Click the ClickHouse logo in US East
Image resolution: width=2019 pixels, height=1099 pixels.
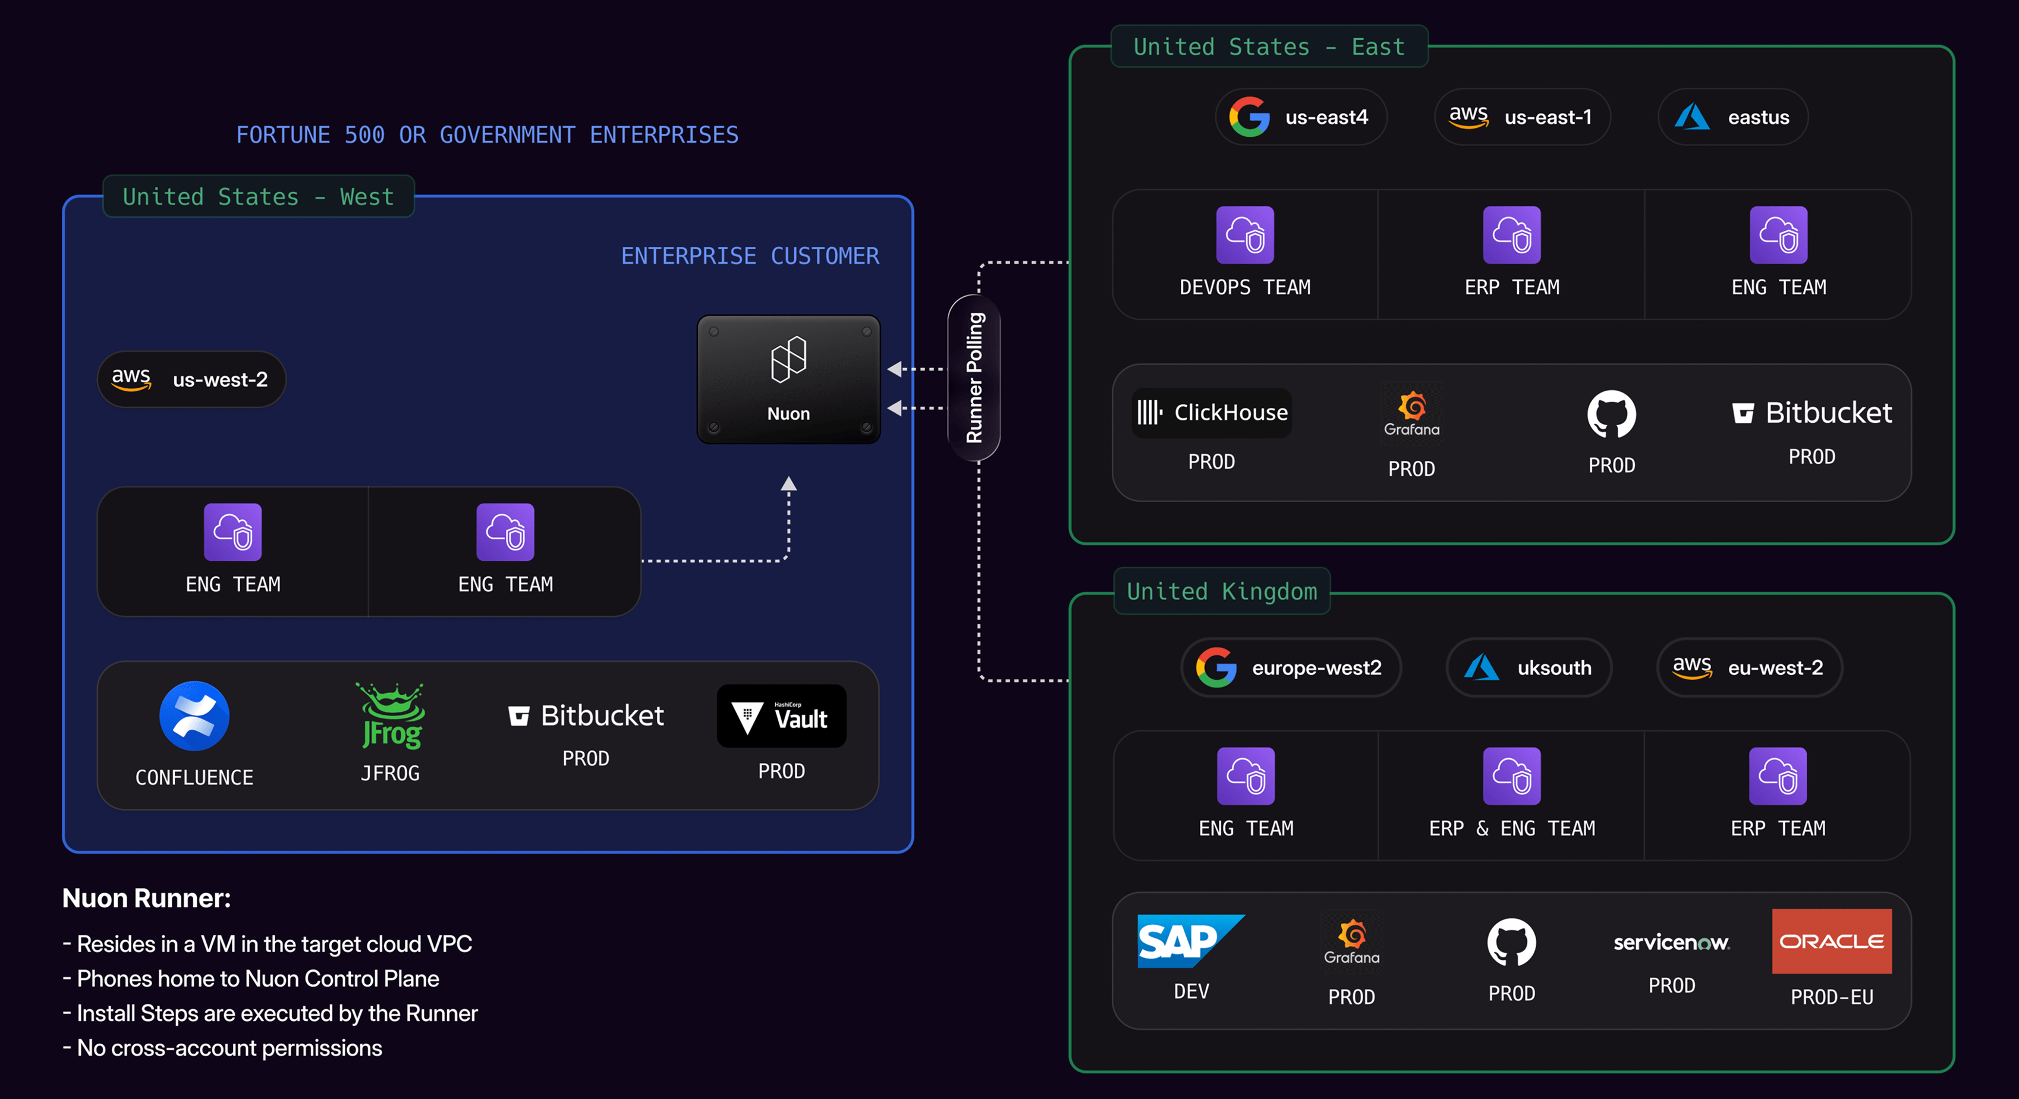coord(1211,412)
